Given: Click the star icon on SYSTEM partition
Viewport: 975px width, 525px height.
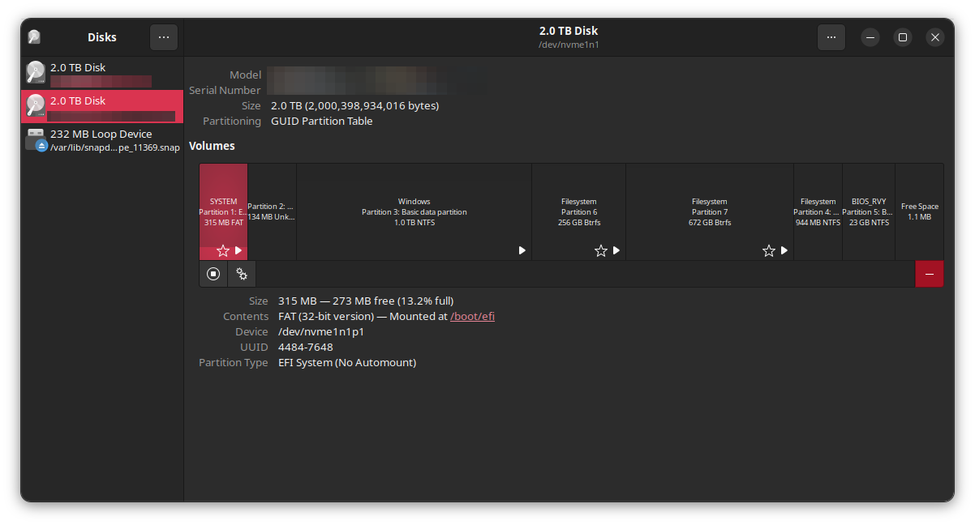Looking at the screenshot, I should (x=222, y=251).
